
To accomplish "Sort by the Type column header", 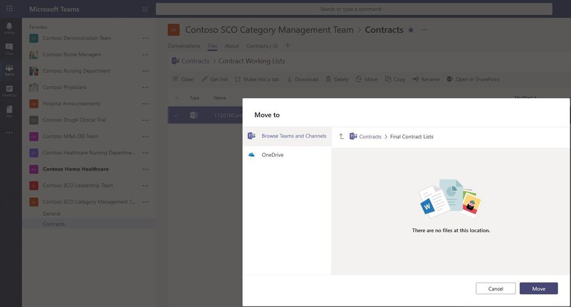I will [194, 98].
